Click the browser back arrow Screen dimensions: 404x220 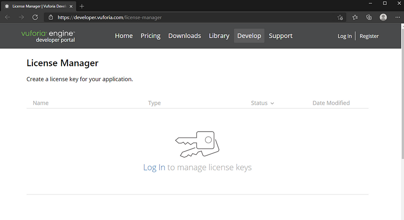7,17
